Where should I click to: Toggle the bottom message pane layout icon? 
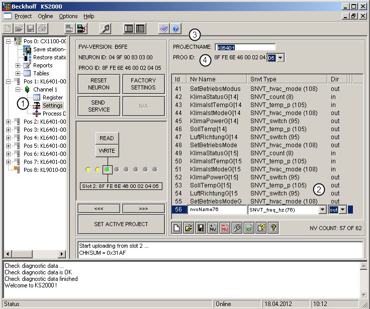coord(140,29)
